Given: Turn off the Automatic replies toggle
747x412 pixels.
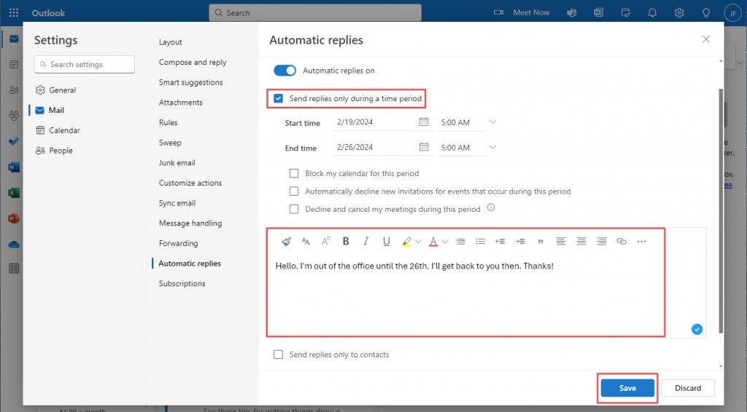Looking at the screenshot, I should click(285, 71).
